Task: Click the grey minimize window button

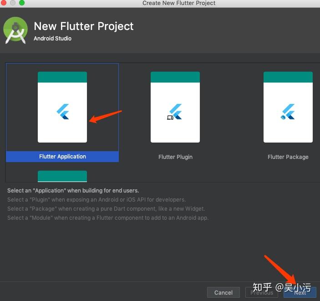Action: pos(13,3)
